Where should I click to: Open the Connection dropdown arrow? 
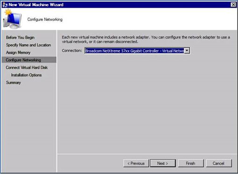tap(187, 51)
